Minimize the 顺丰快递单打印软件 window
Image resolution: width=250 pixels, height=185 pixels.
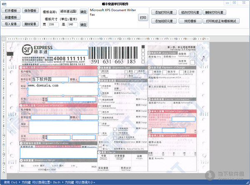[x=227, y=3]
